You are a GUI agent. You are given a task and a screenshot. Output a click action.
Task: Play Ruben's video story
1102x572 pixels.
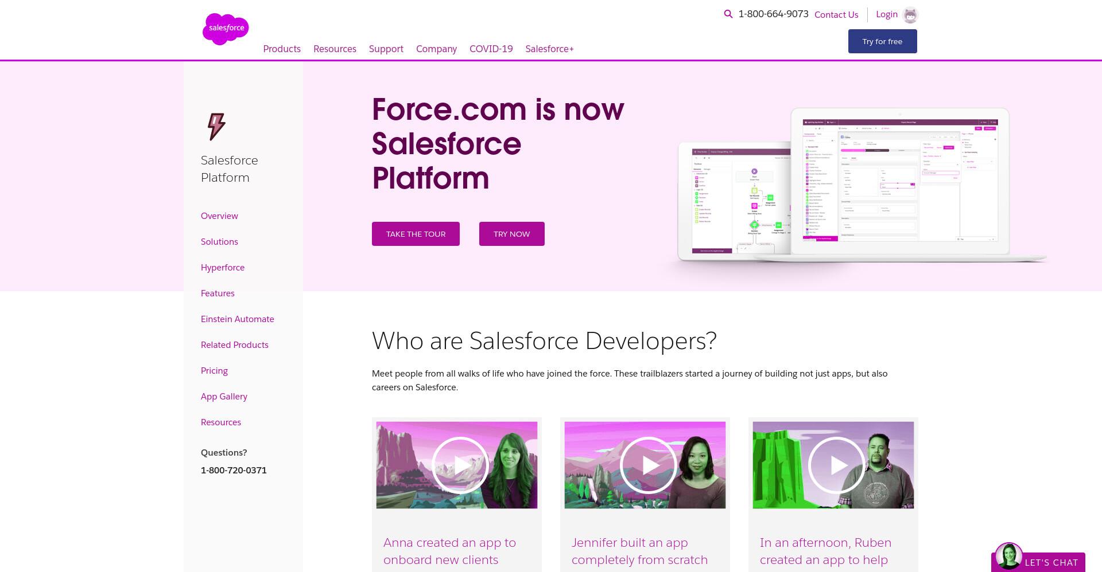point(836,465)
